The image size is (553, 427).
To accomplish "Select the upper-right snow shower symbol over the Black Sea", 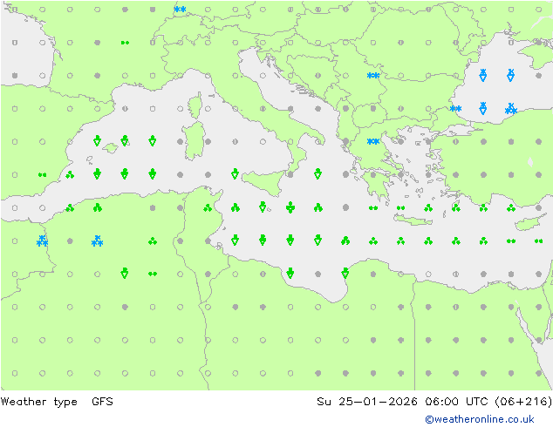I will click(510, 76).
